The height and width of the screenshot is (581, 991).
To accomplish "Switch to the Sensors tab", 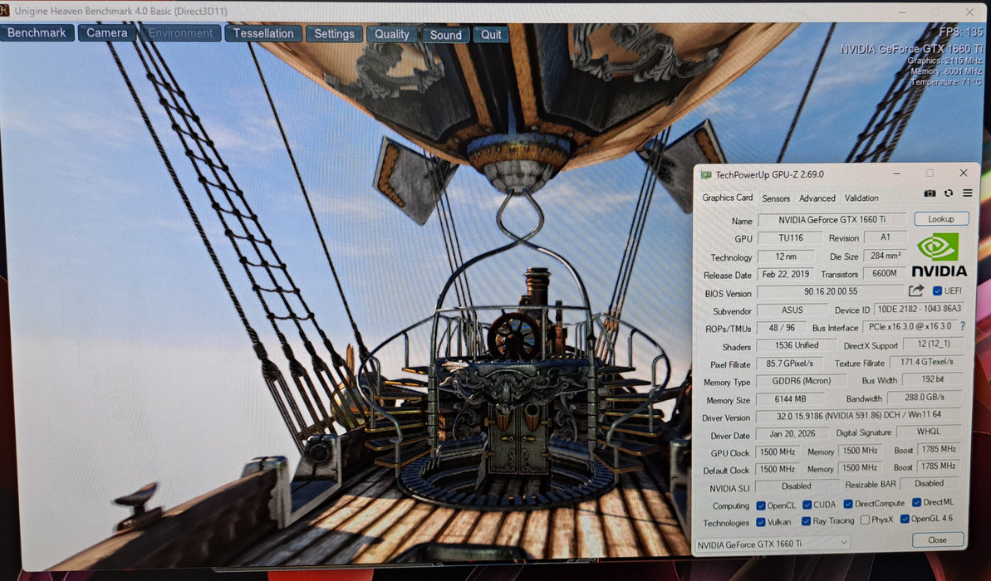I will [x=776, y=198].
